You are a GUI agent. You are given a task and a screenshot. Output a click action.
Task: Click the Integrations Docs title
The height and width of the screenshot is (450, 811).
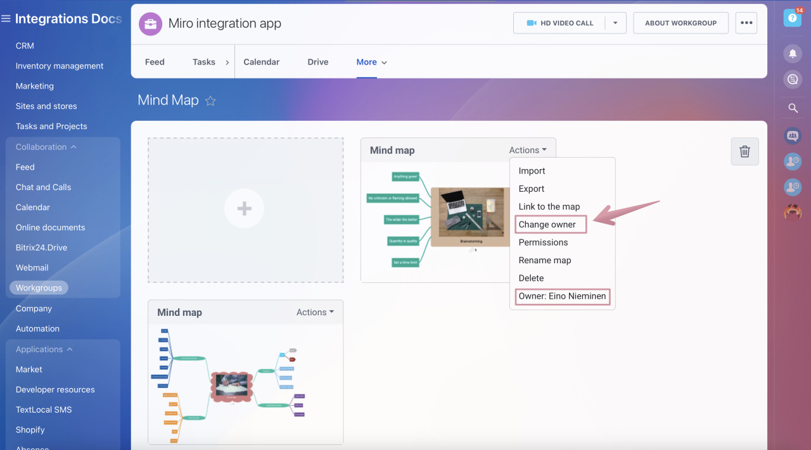(68, 19)
